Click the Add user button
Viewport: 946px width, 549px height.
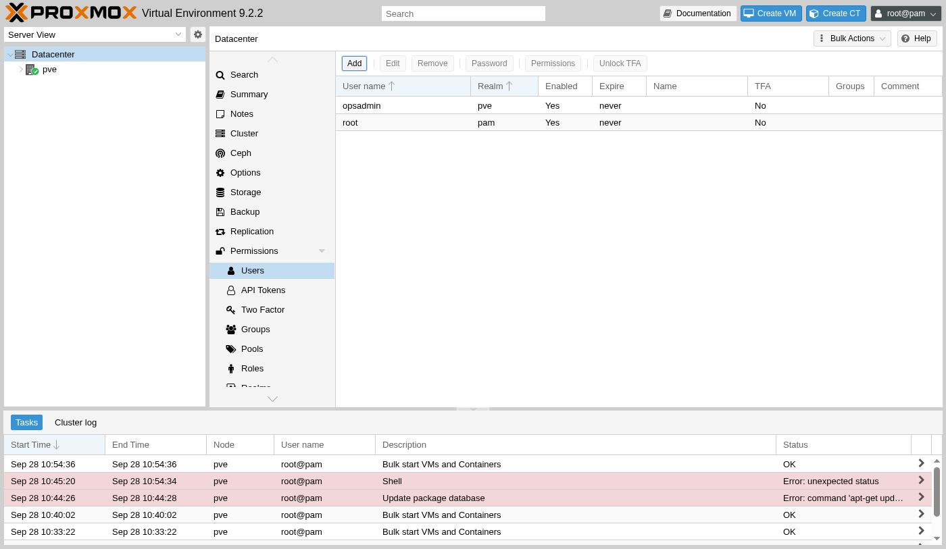(x=354, y=63)
